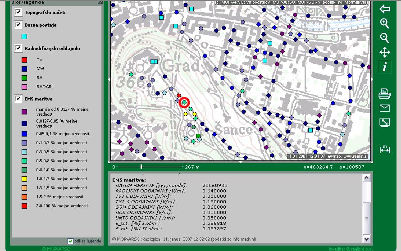Click the red measurement point above the circled one
Image resolution: width=401 pixels, height=251 pixels.
[x=179, y=96]
